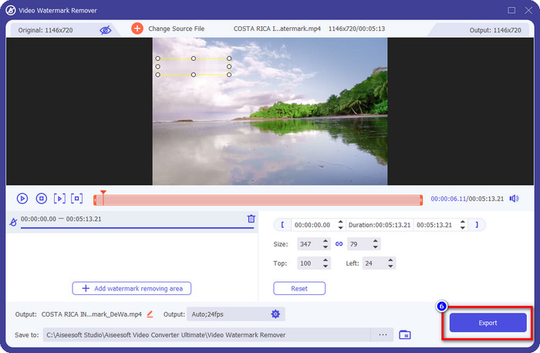Open the output folder icon
Image resolution: width=540 pixels, height=353 pixels.
(405, 334)
